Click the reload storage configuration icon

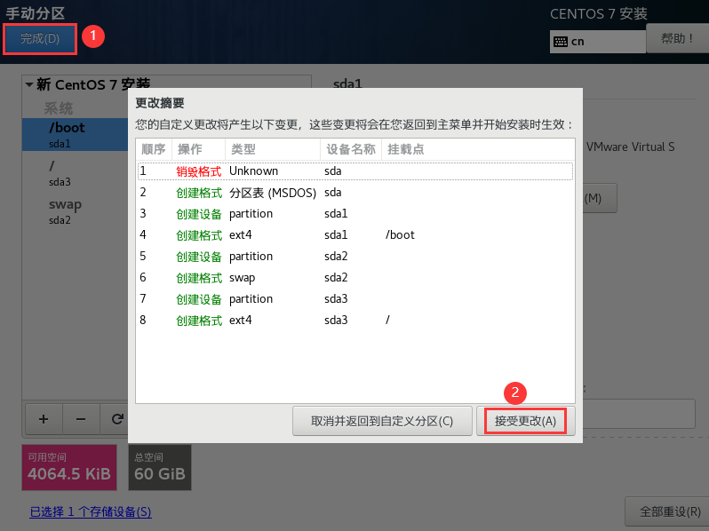pyautogui.click(x=117, y=419)
